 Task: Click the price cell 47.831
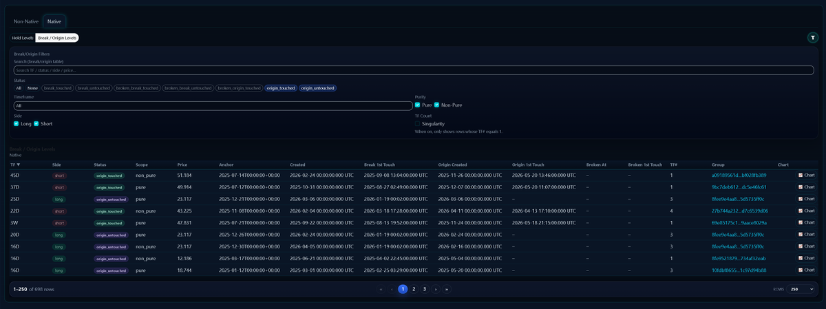point(184,223)
